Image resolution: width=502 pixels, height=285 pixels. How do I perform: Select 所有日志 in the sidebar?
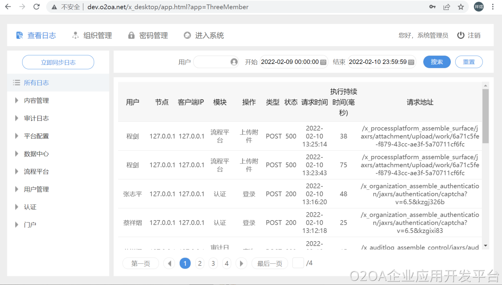coord(36,83)
